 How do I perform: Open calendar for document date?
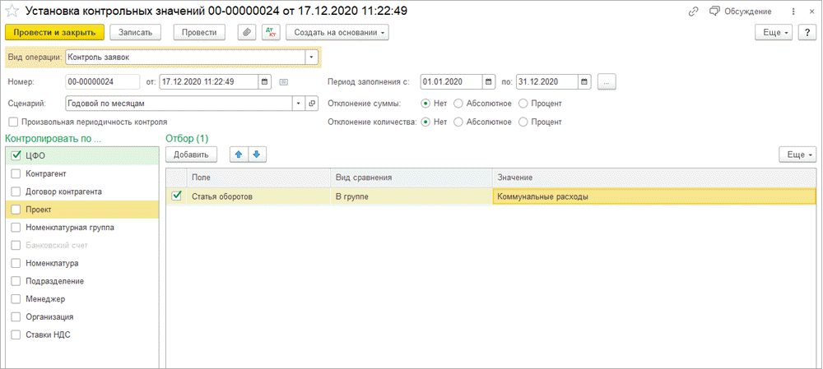click(264, 82)
